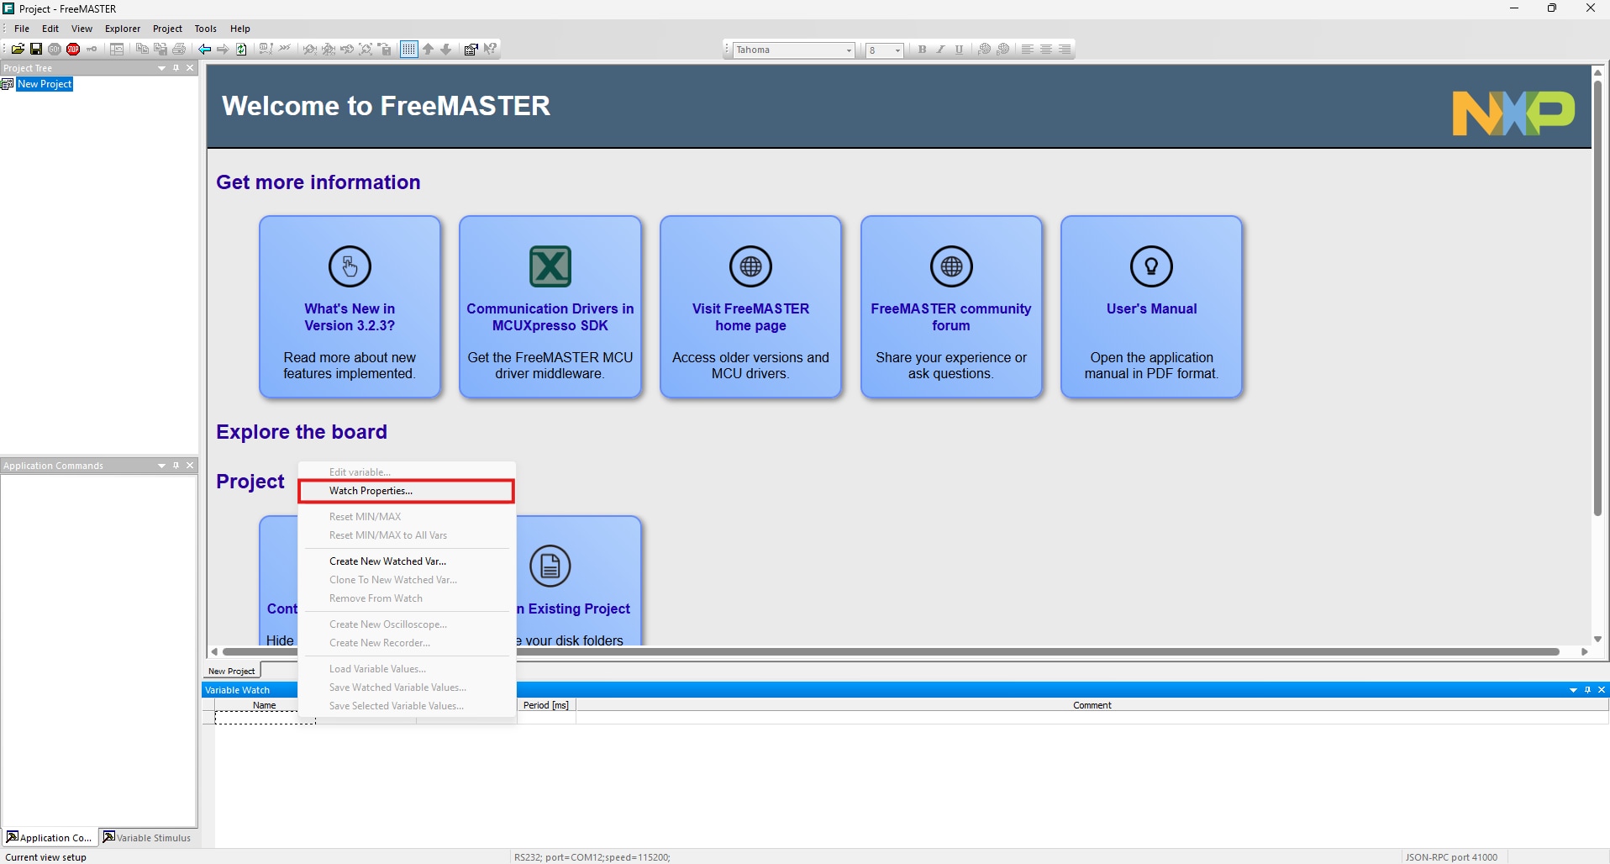Open the Project Tree panel options arrow
The width and height of the screenshot is (1610, 864).
[x=161, y=68]
